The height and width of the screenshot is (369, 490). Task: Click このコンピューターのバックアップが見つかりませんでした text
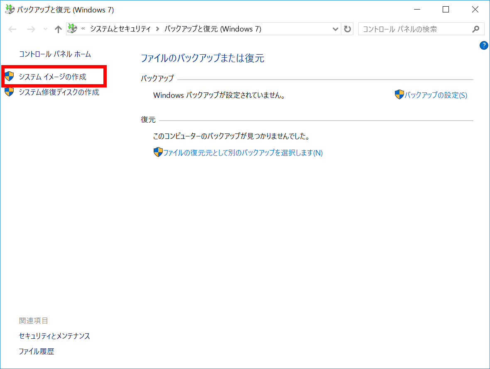pyautogui.click(x=231, y=136)
